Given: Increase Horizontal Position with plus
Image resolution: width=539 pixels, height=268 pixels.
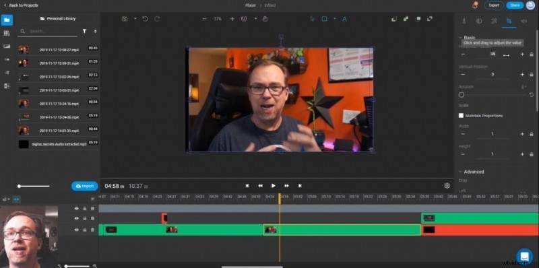Looking at the screenshot, I should pyautogui.click(x=522, y=55).
